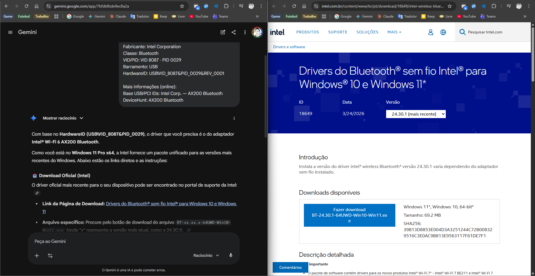Screen dimensions: 535x276
Task: Download BT-24.30.1-64UWD-Win10-Win11.exe
Action: pyautogui.click(x=349, y=215)
